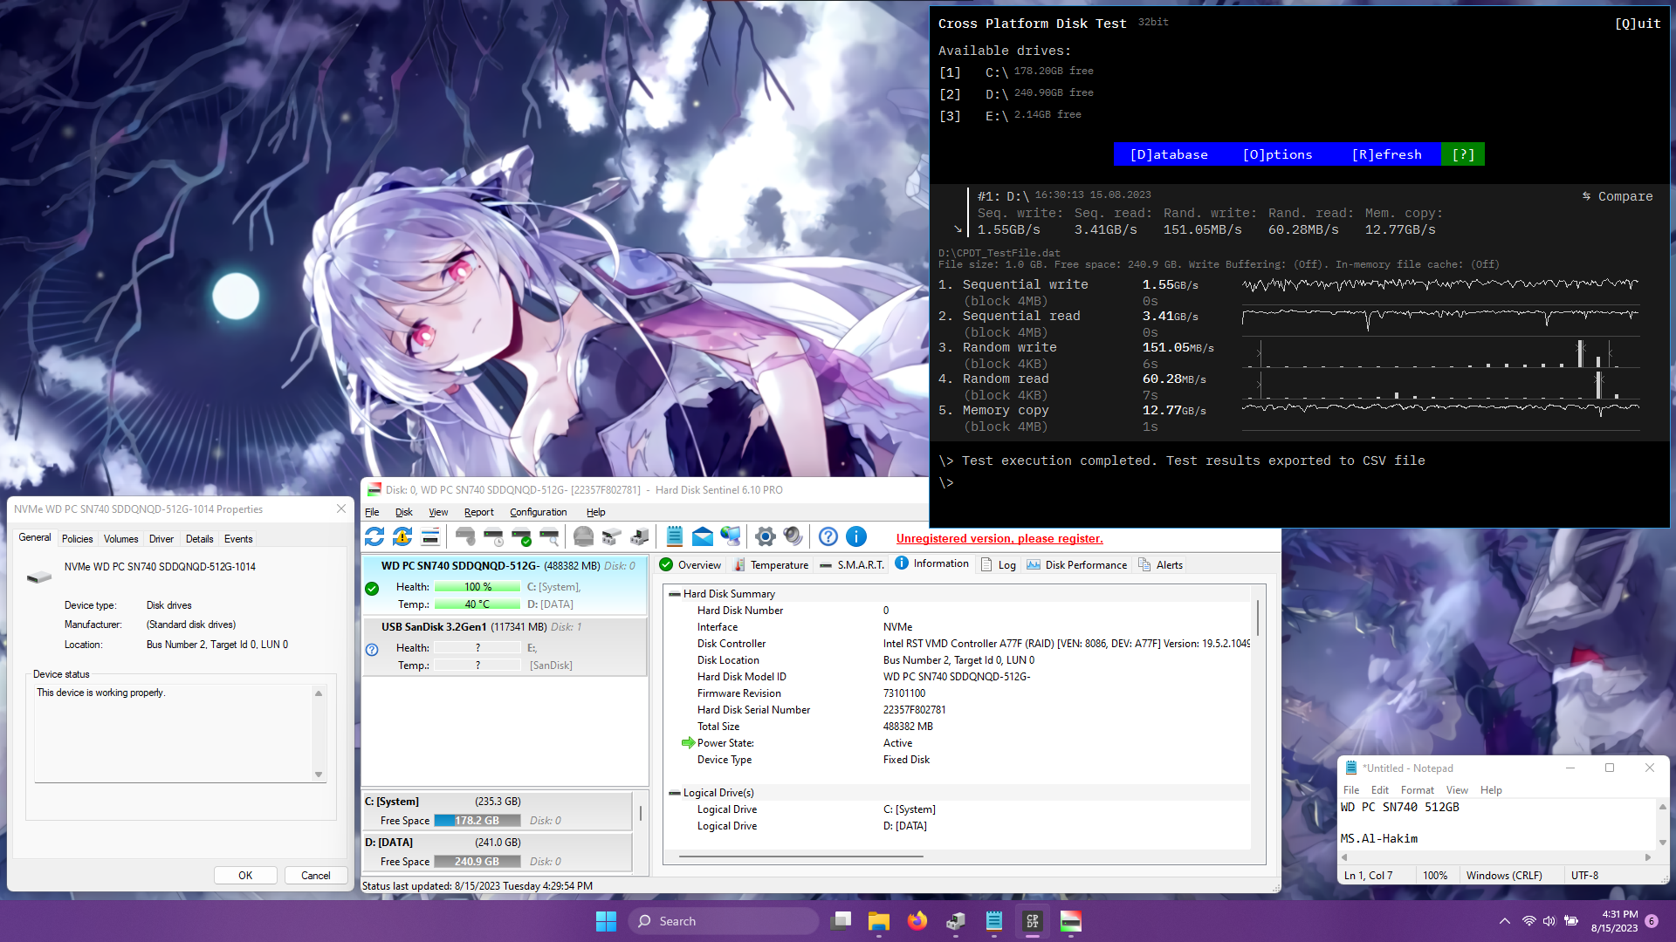Click the blue question mark help icon

[828, 536]
